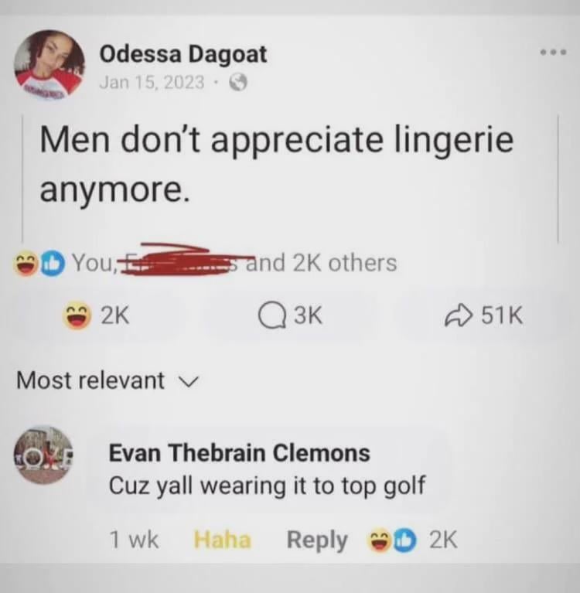Open Odessa Dagoat's profile name link
The height and width of the screenshot is (593, 580).
[183, 54]
